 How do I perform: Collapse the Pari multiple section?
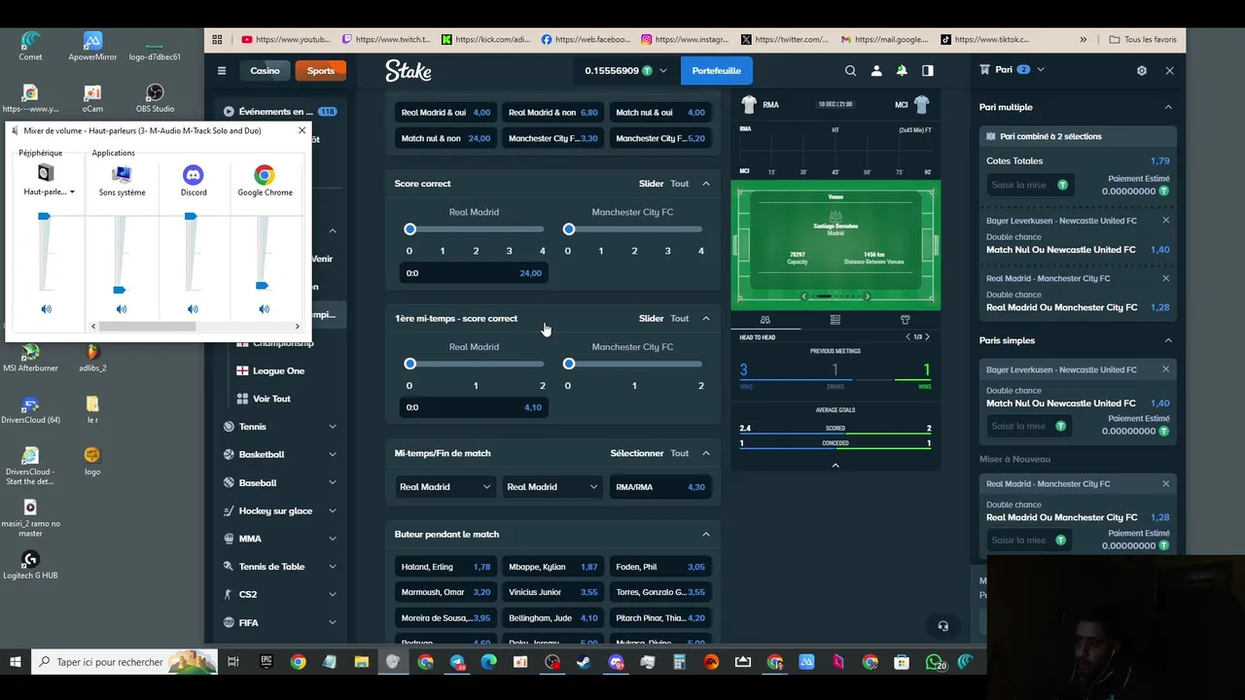pos(1168,107)
